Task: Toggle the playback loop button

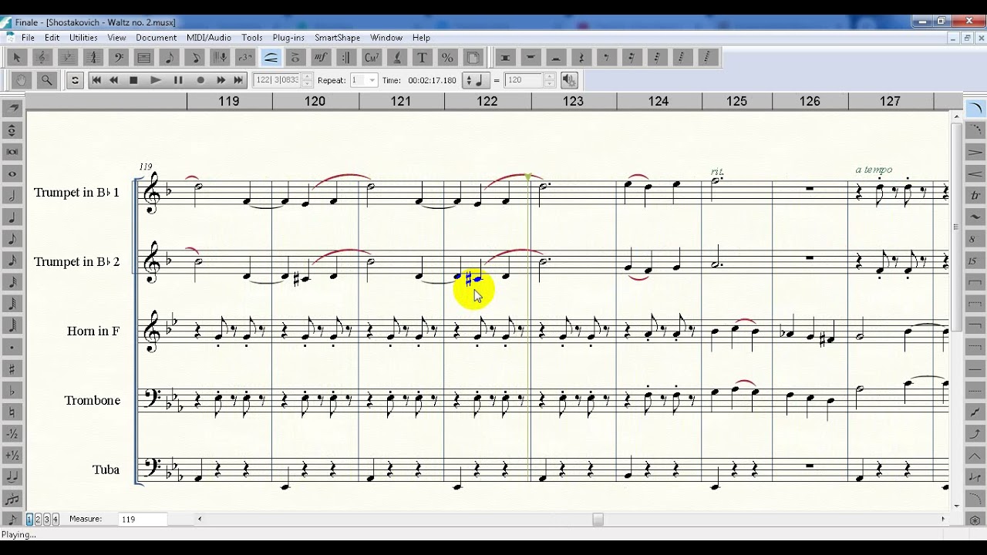Action: [75, 80]
